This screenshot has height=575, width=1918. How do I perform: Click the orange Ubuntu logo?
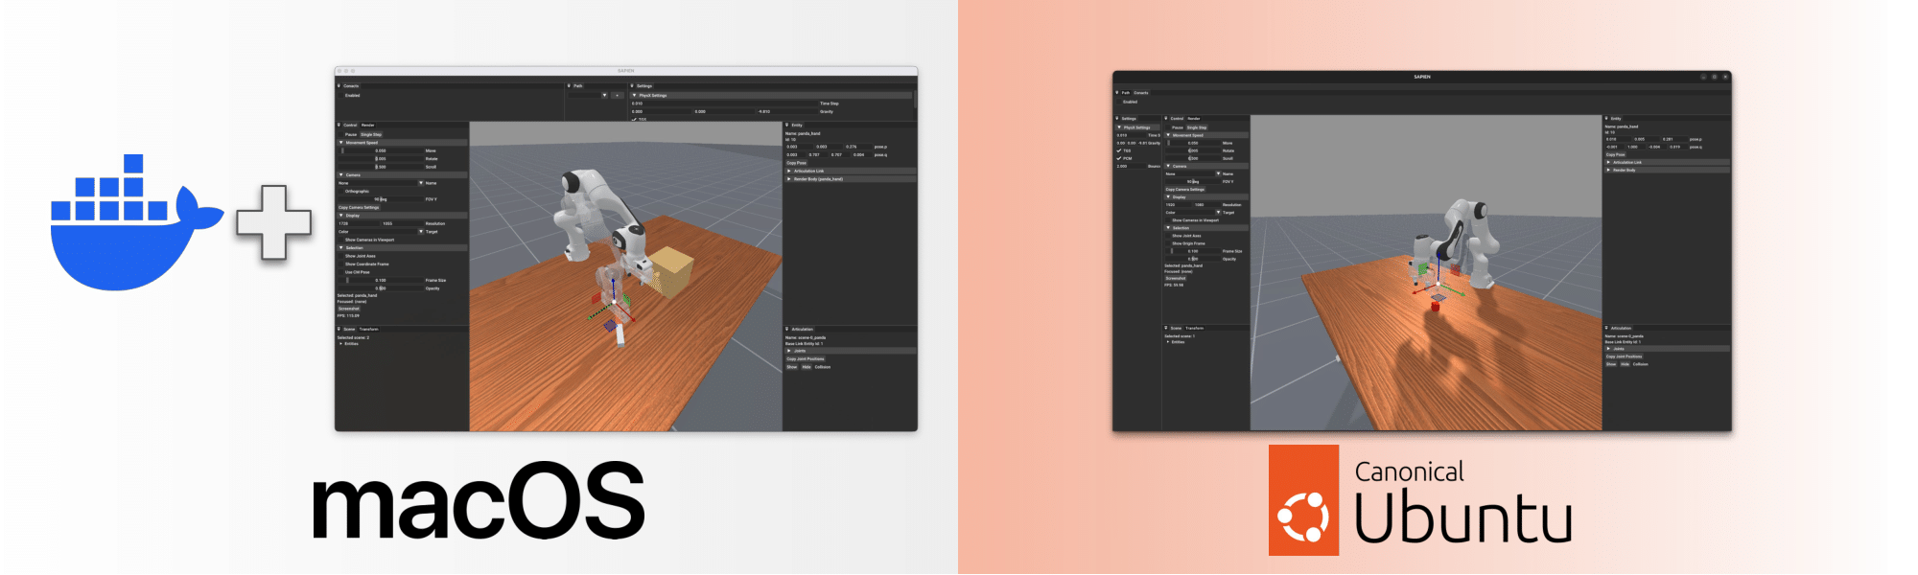point(1303,500)
